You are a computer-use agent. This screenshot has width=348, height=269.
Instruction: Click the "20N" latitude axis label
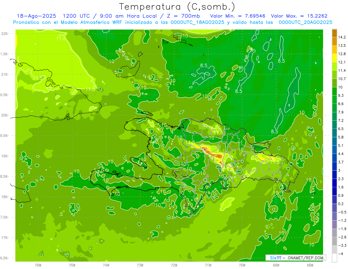coord(4,115)
